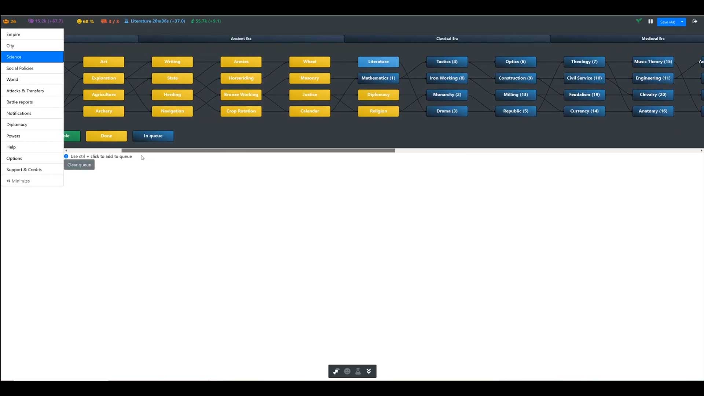Select the Tactics (4) technology
704x396 pixels.
447,62
